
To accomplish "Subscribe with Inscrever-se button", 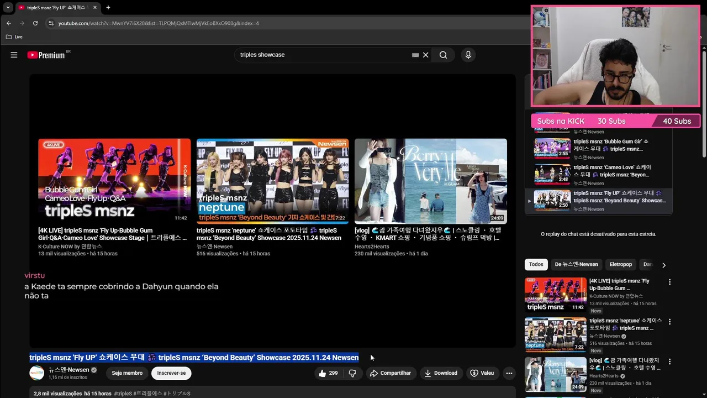I will click(x=171, y=373).
